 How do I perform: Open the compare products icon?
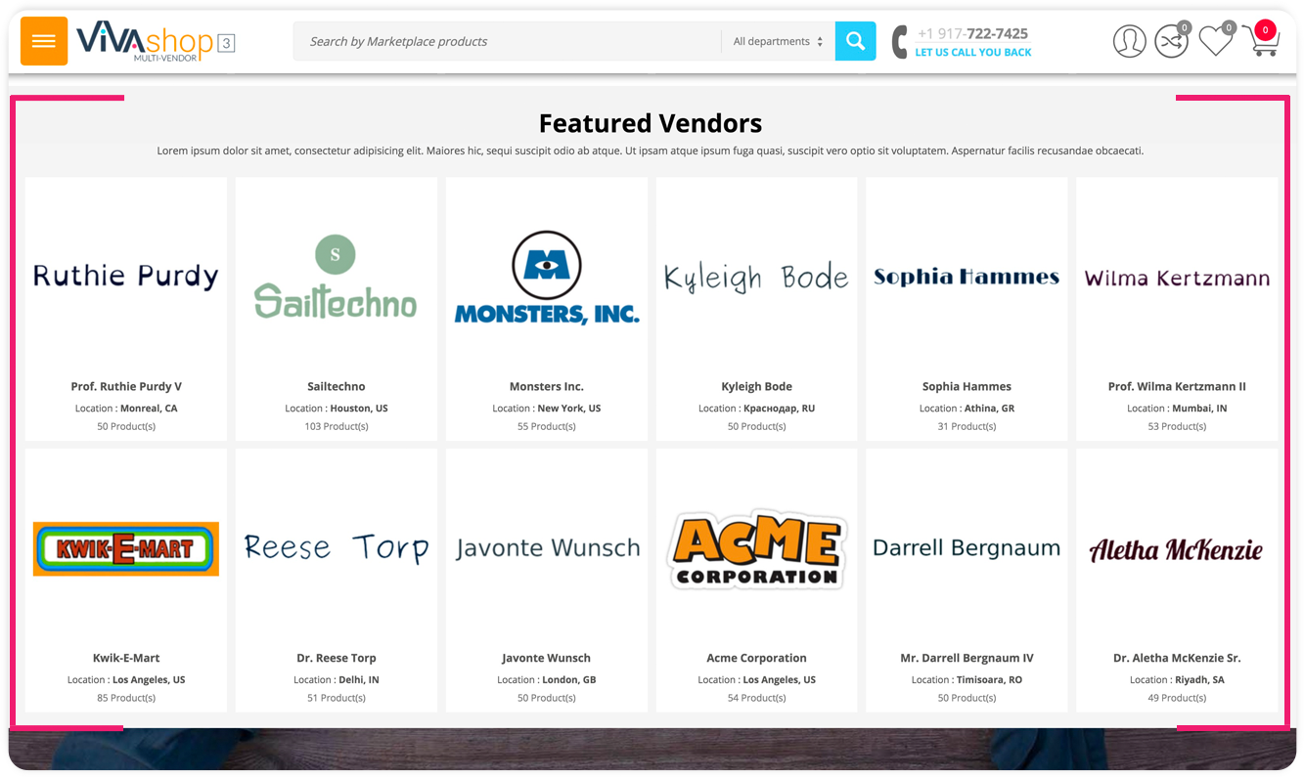pos(1170,41)
